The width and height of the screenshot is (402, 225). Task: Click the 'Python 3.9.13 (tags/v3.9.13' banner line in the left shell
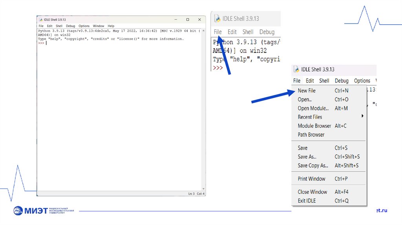coord(119,31)
